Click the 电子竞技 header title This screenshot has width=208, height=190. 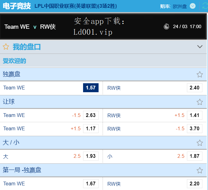click(x=17, y=6)
